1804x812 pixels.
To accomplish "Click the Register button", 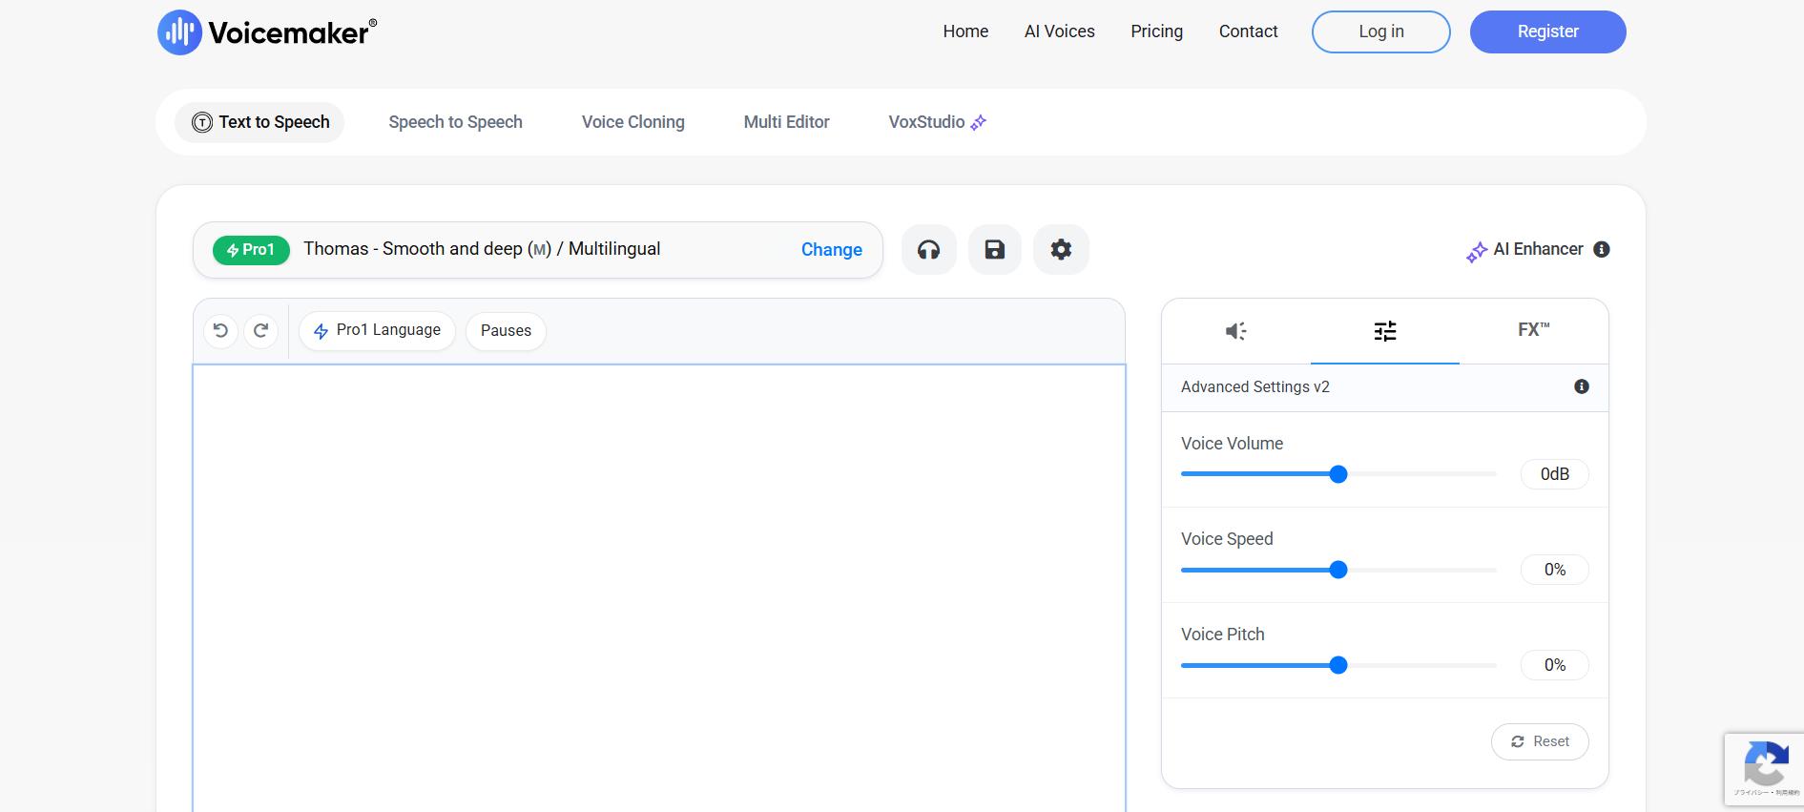I will pyautogui.click(x=1547, y=31).
